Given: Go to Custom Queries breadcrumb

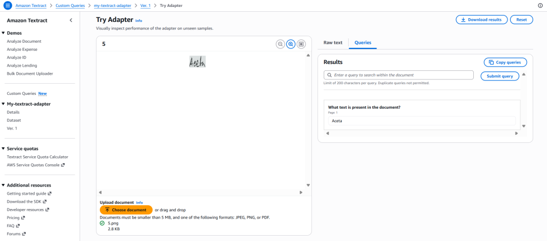Looking at the screenshot, I should (x=70, y=5).
